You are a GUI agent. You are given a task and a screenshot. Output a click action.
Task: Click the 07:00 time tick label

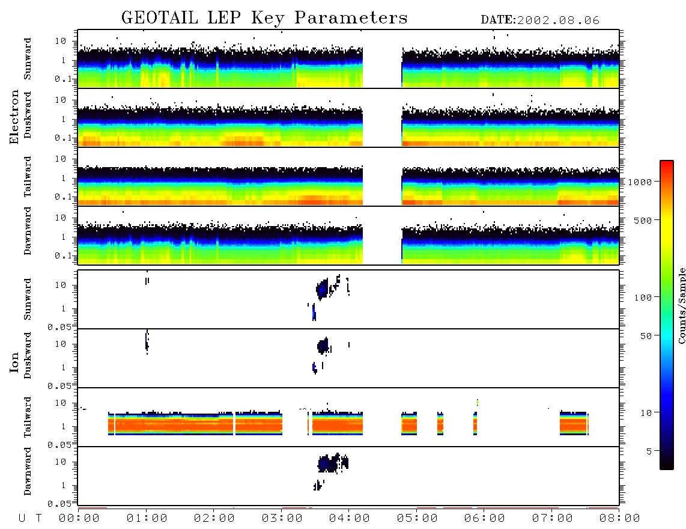(x=553, y=519)
